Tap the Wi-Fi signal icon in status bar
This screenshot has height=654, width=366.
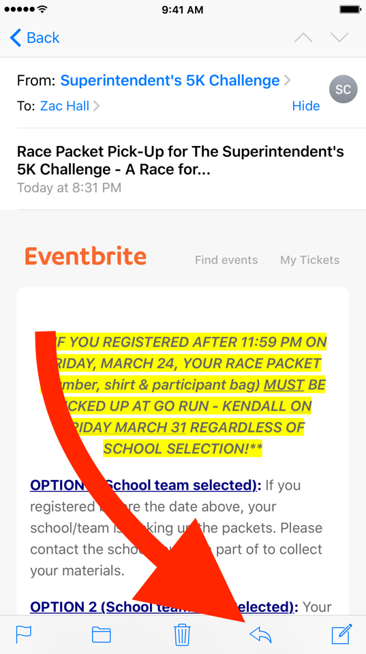coord(42,9)
